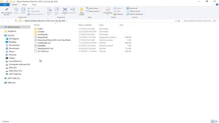Select This PC in navigation pane
The image size is (219, 123).
11,36
